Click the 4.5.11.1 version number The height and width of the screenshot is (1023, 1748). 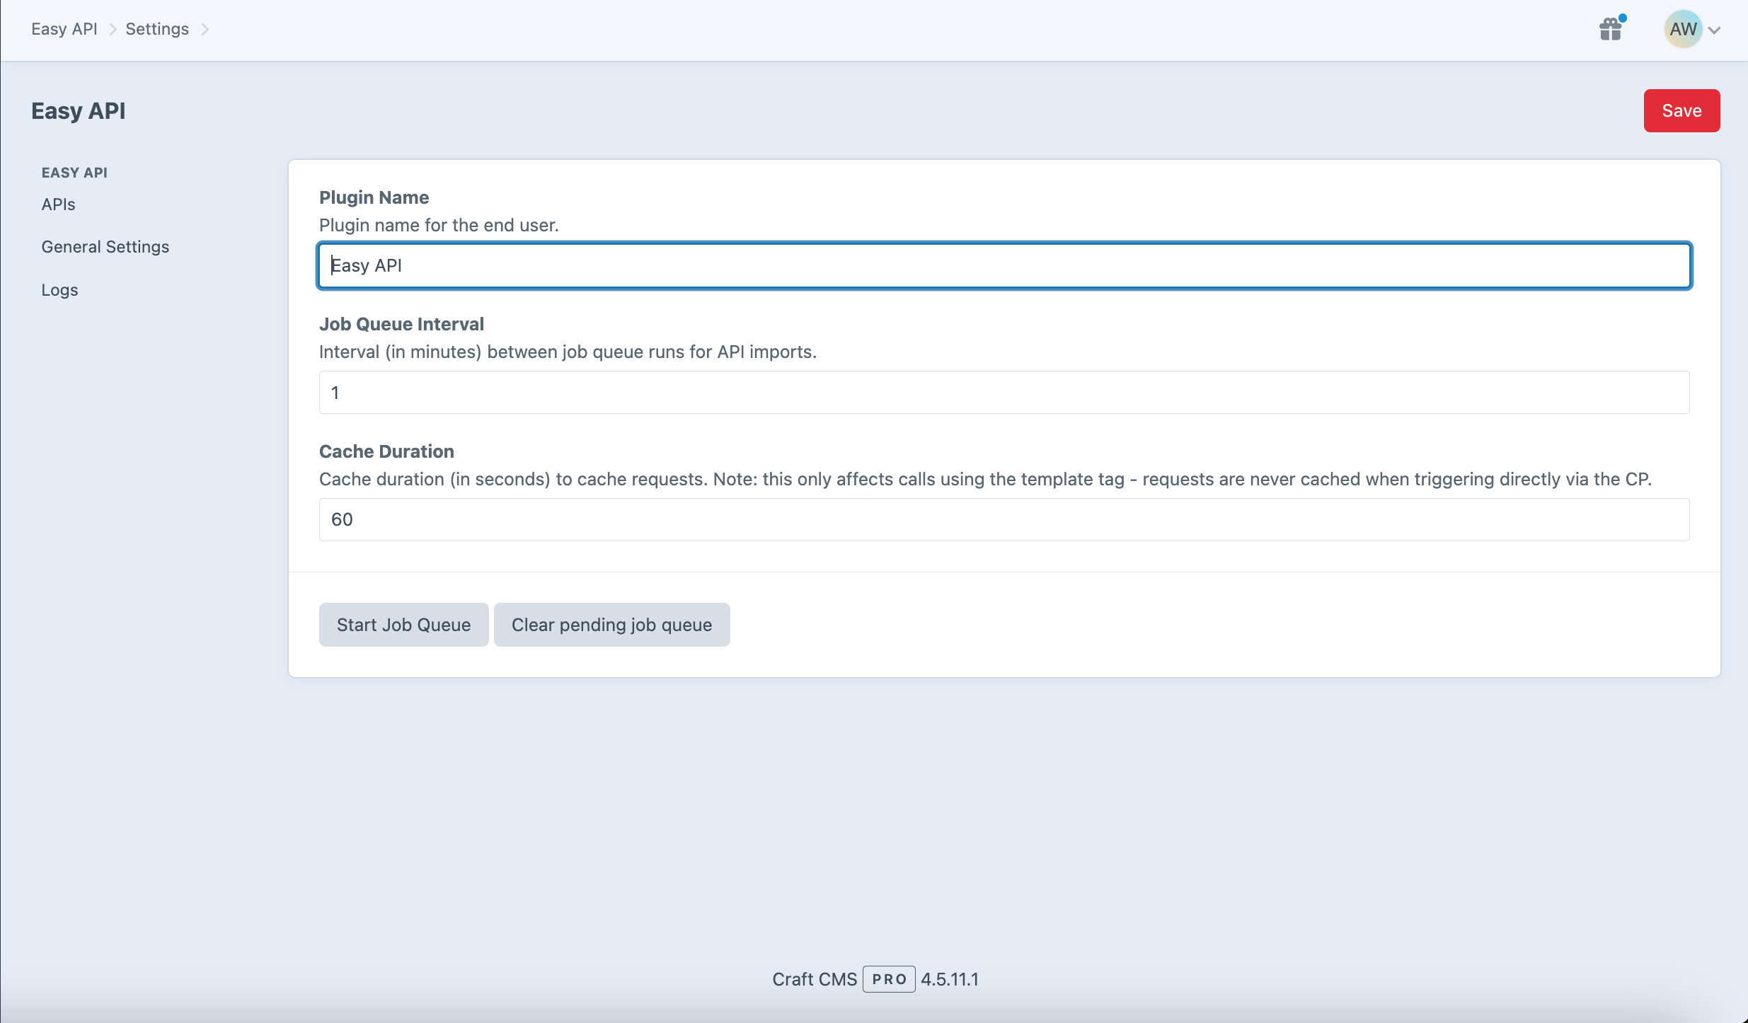point(950,979)
